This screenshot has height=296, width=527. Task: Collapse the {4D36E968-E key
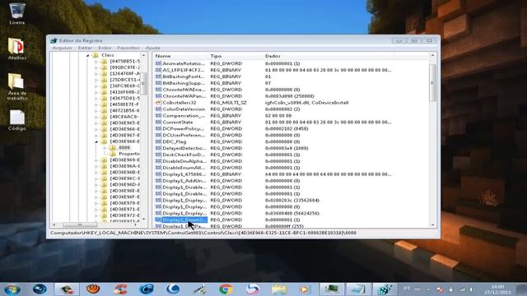pyautogui.click(x=96, y=141)
